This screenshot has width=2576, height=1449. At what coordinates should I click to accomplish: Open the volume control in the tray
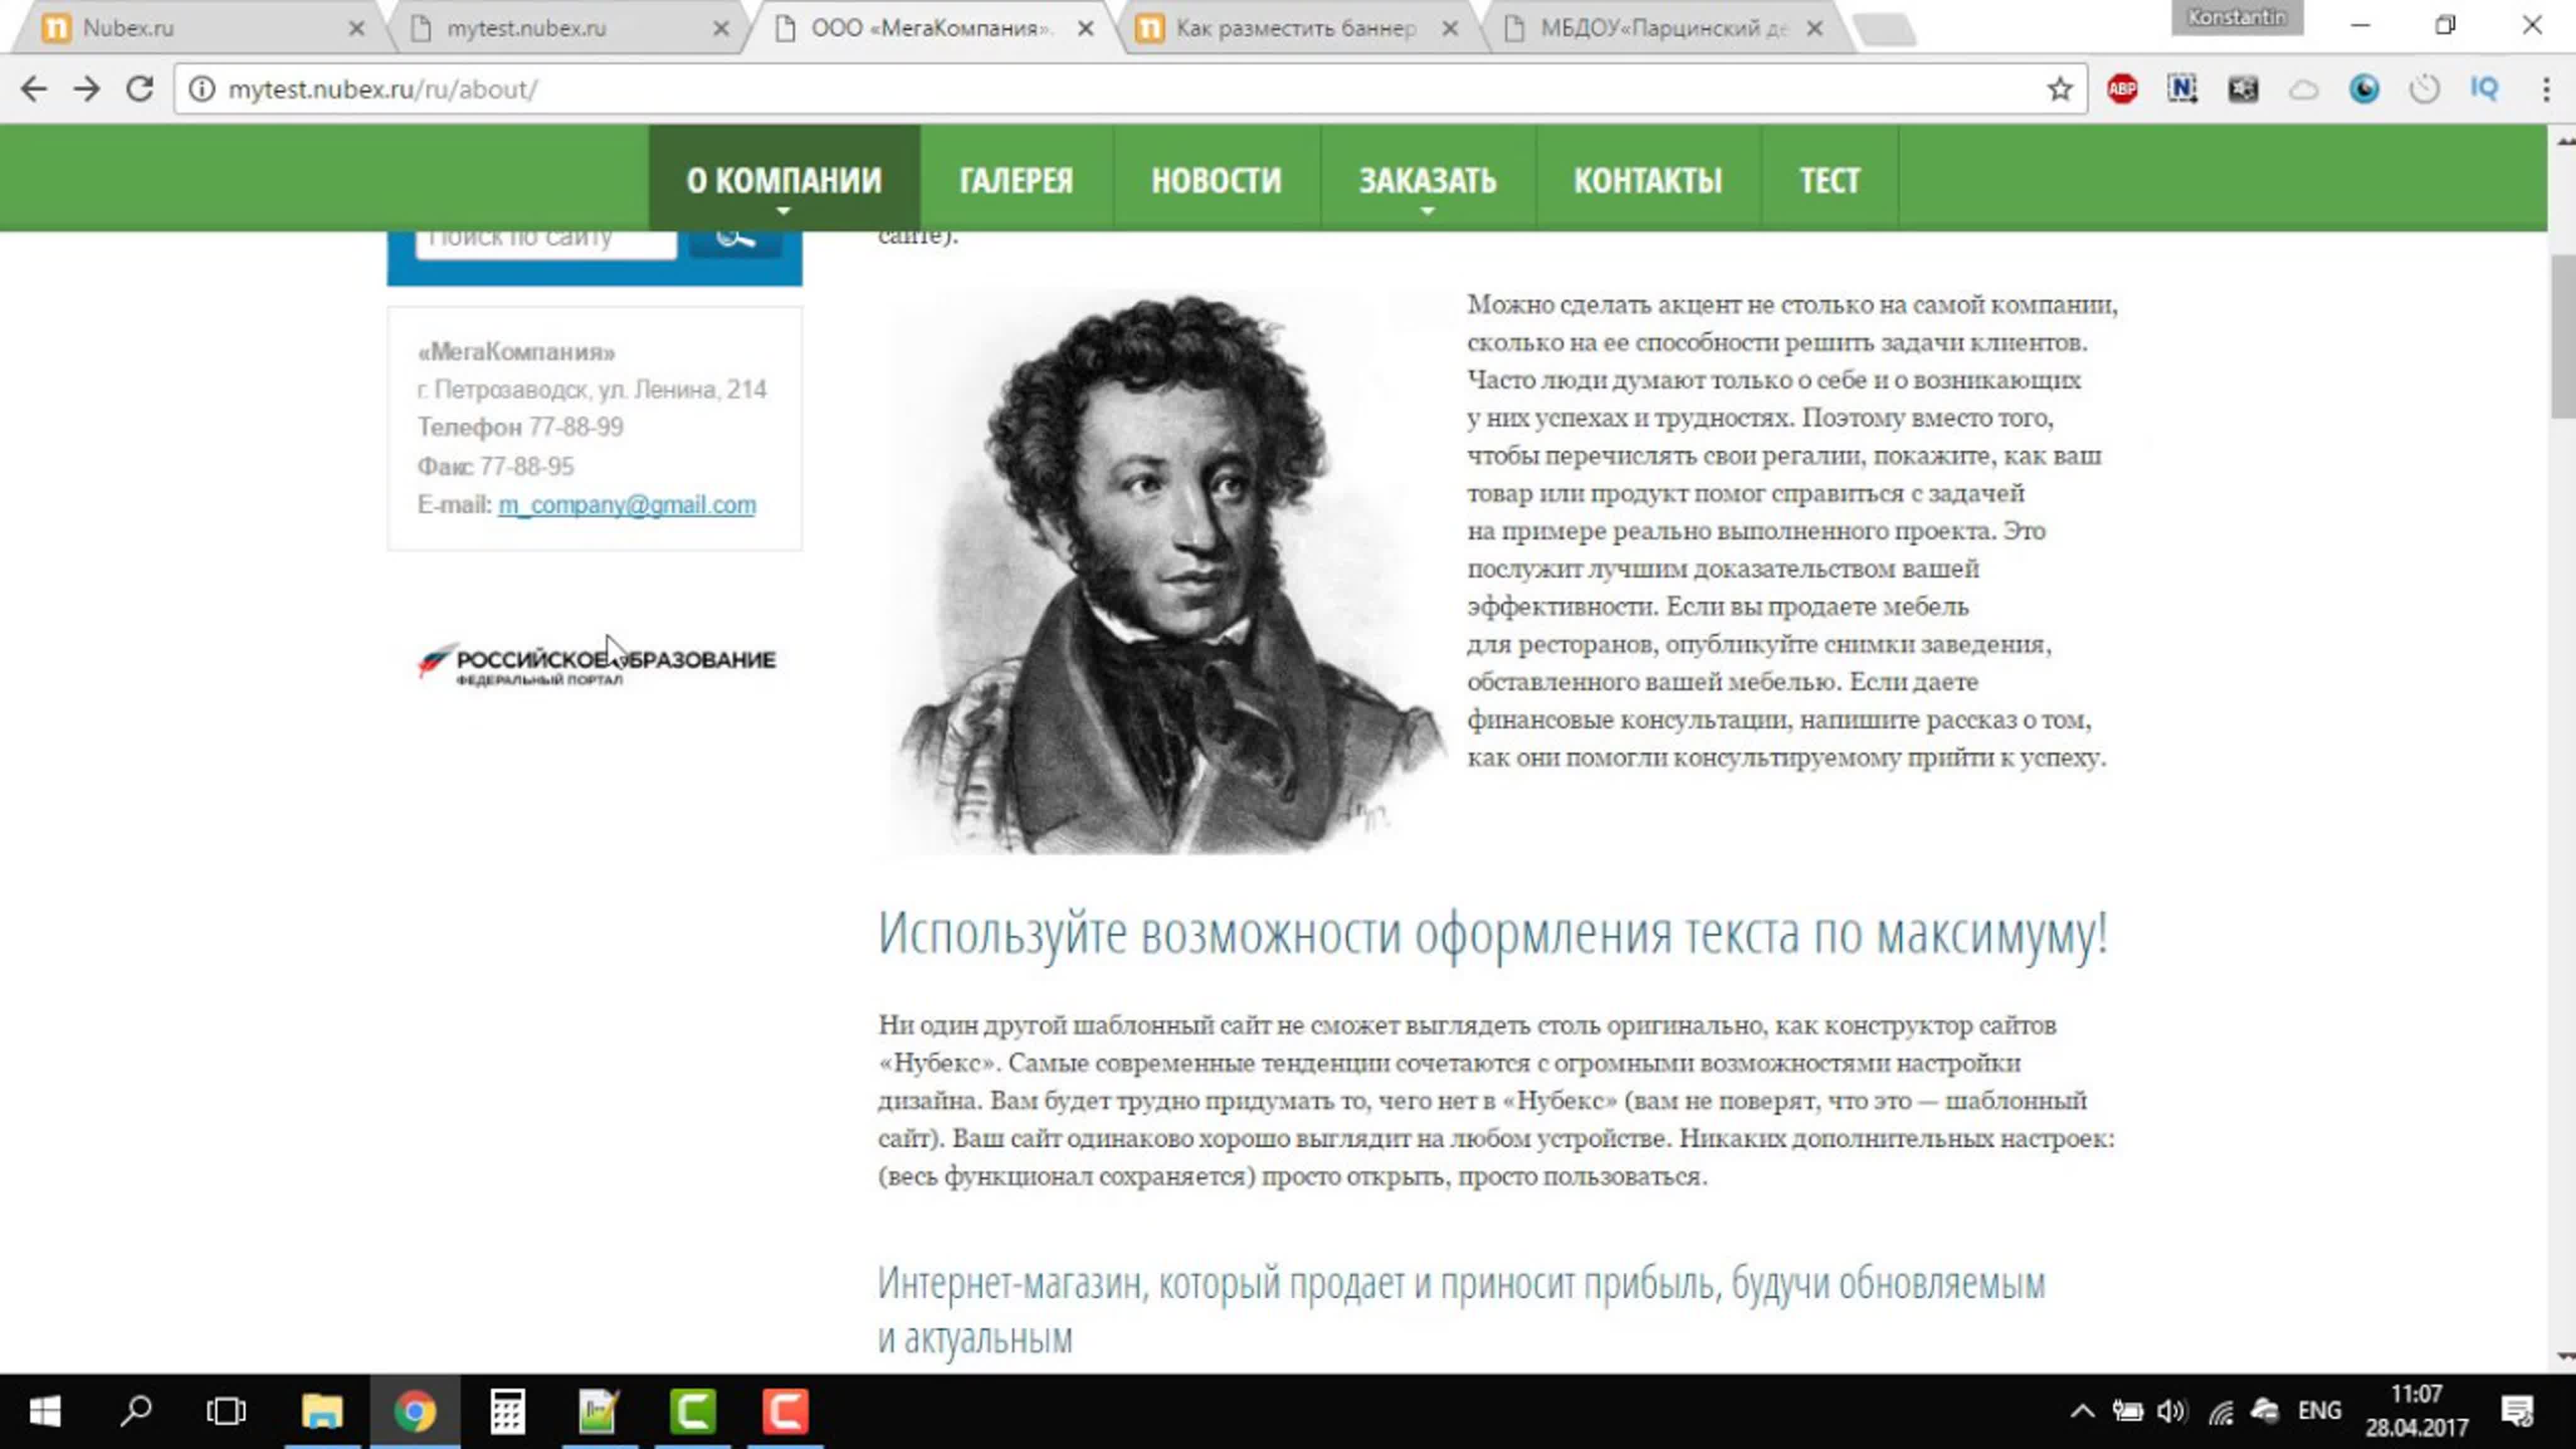2171,1411
